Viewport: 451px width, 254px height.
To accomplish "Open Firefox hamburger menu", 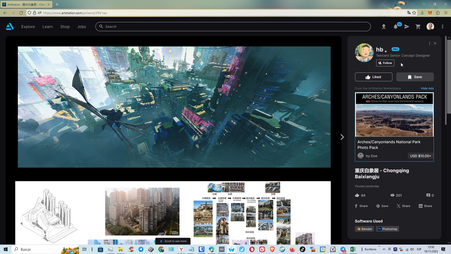I will (446, 13).
